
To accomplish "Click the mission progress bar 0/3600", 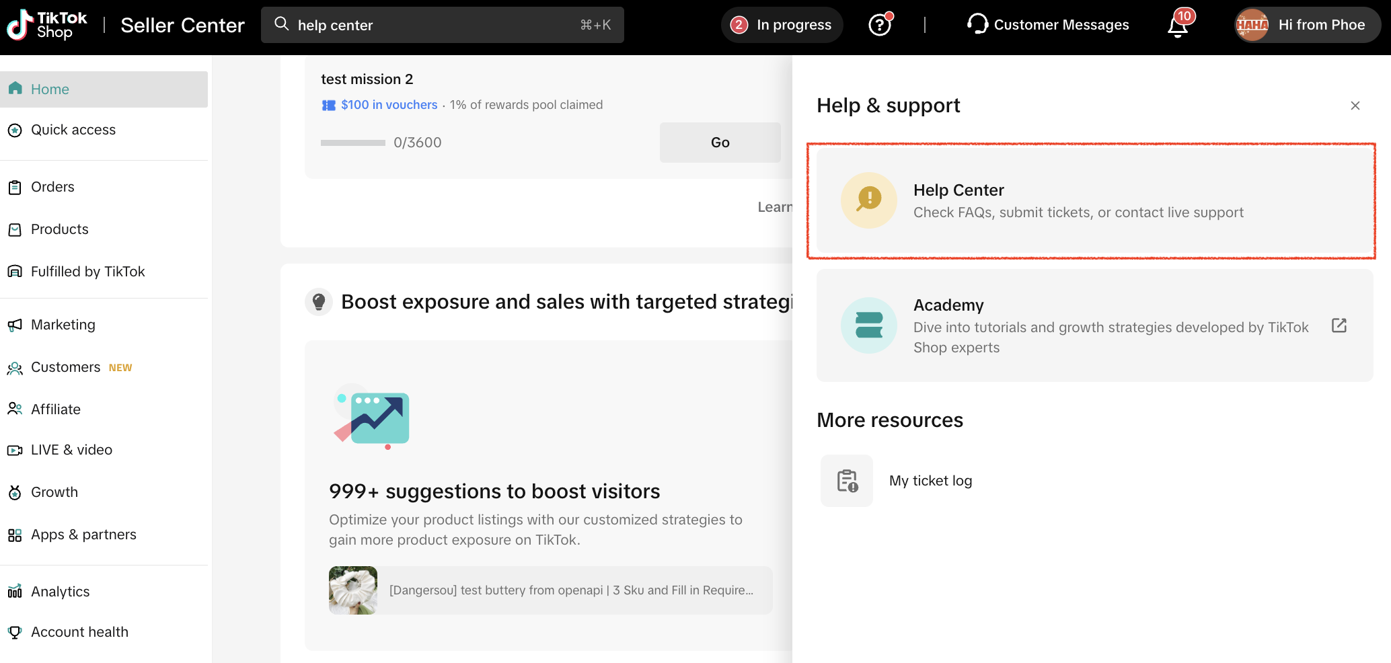I will [353, 143].
